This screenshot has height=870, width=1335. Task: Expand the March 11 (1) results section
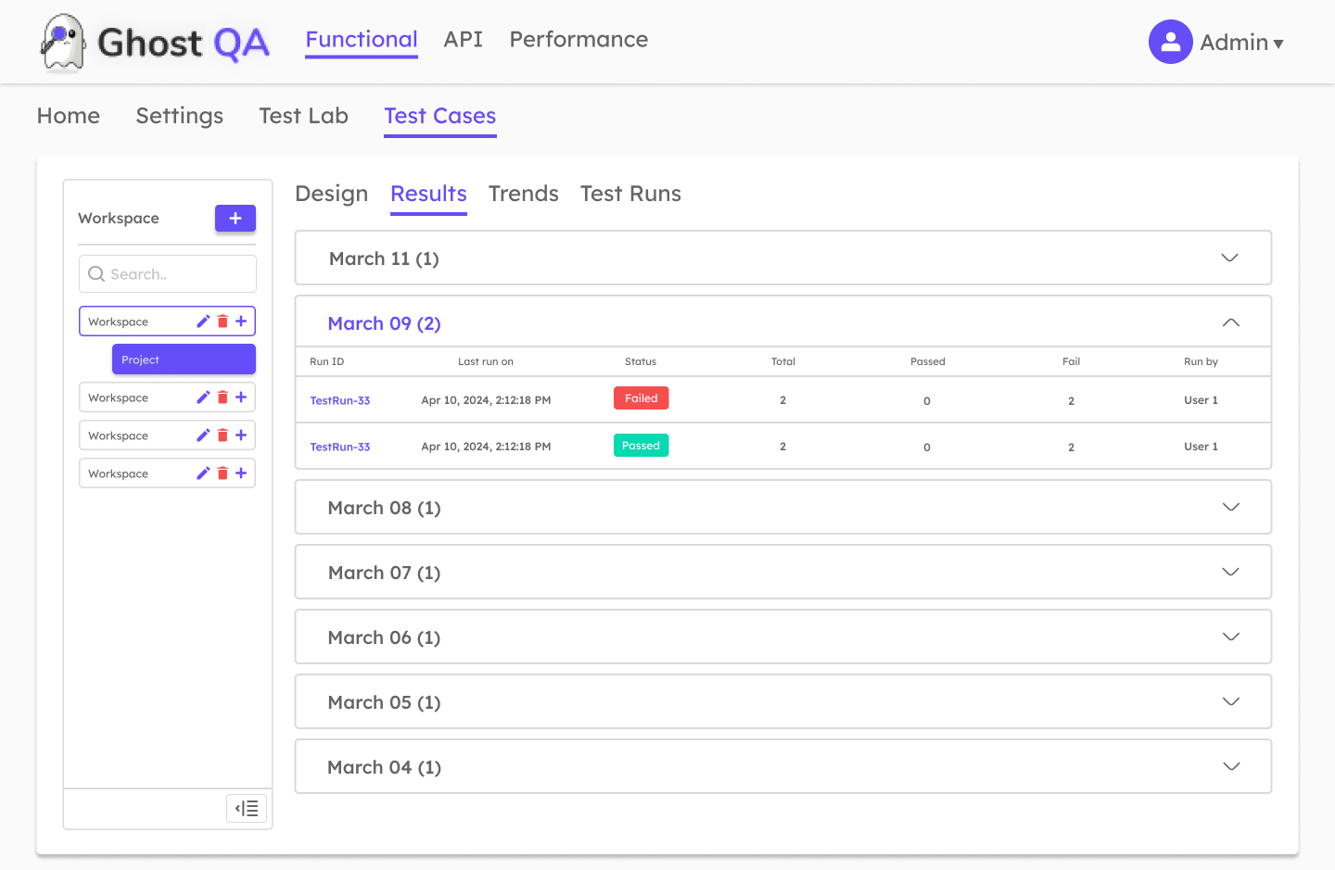click(1229, 258)
